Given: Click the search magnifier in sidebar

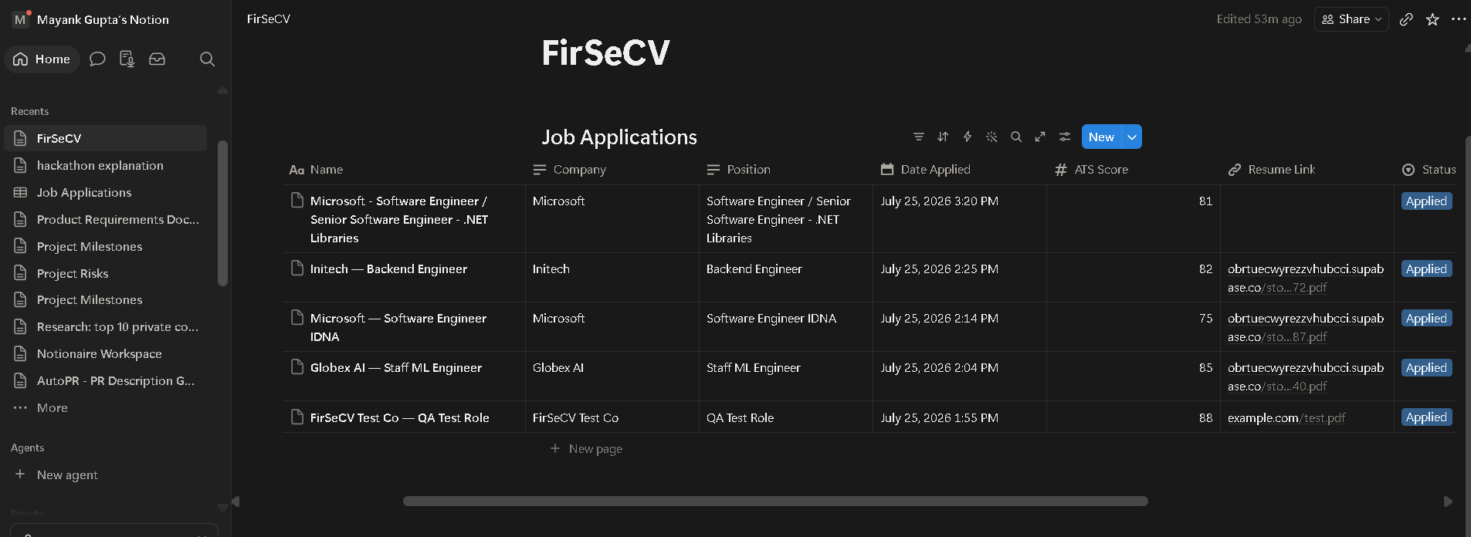Looking at the screenshot, I should [207, 59].
